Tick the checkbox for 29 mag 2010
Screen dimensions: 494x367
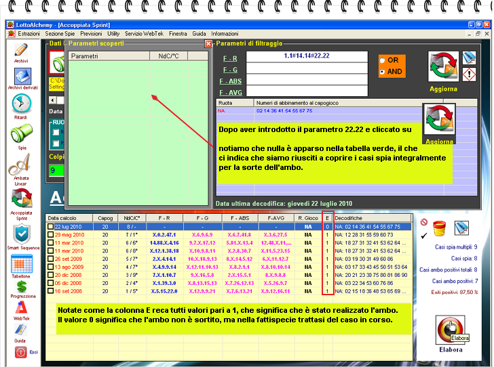pyautogui.click(x=50, y=234)
